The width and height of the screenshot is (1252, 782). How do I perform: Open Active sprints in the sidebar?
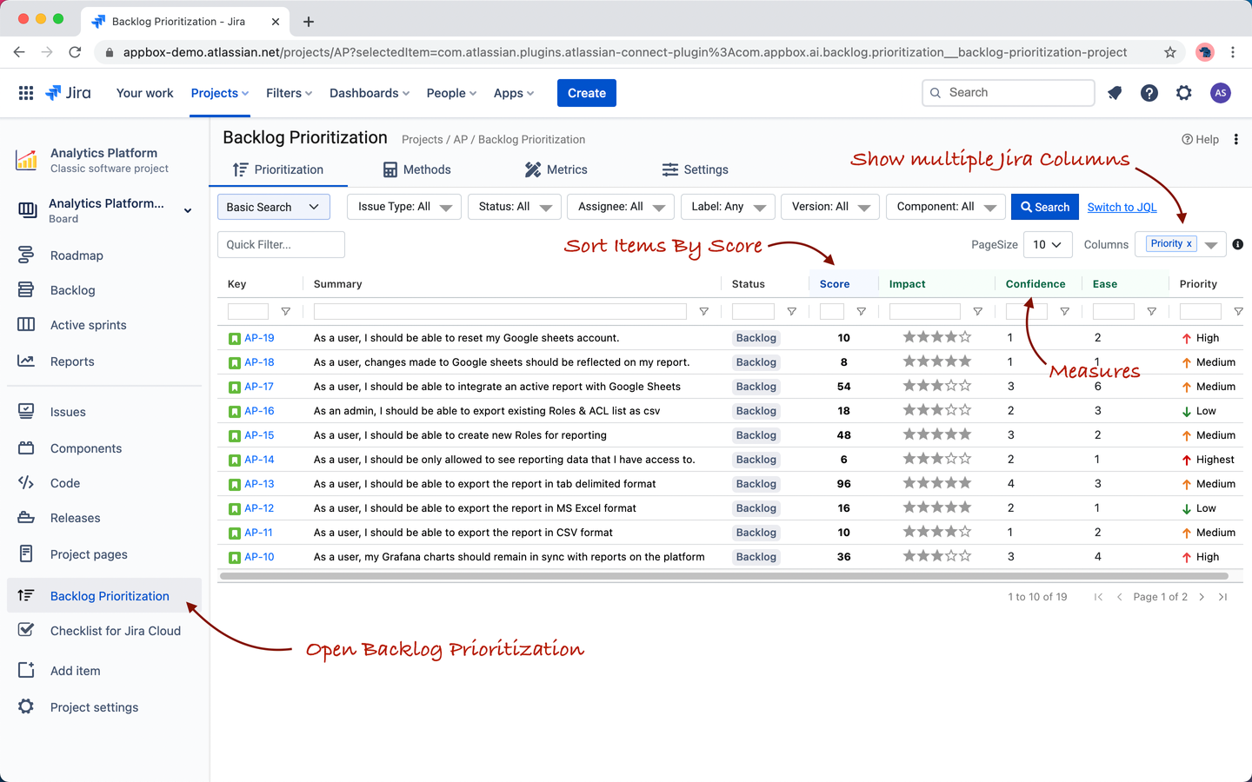tap(89, 325)
